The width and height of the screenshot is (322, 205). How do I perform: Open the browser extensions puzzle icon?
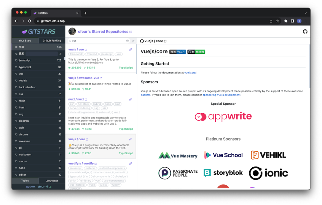286,21
